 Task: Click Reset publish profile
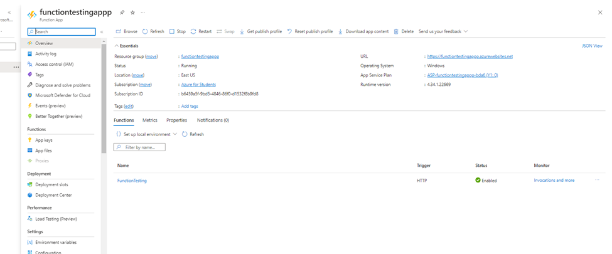pos(310,31)
